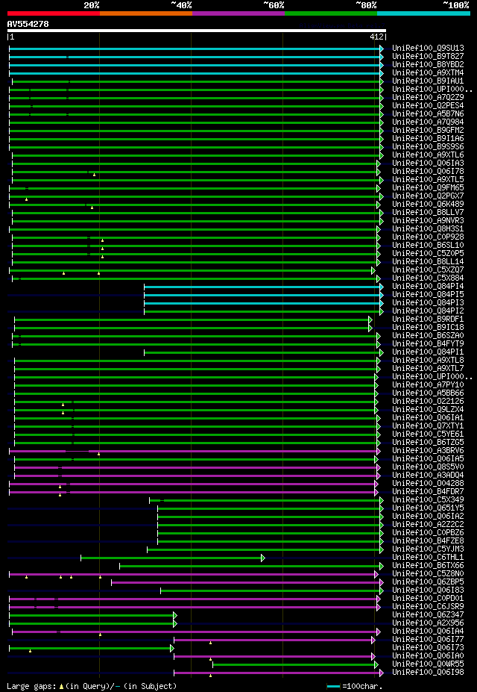Open hit UniRef100_Q9SU13

[428, 48]
